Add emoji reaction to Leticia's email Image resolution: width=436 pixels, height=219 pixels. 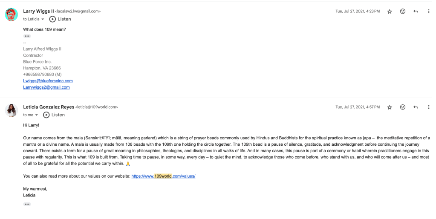coord(403,107)
